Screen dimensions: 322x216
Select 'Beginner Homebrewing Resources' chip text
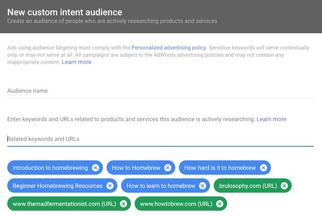tap(57, 186)
